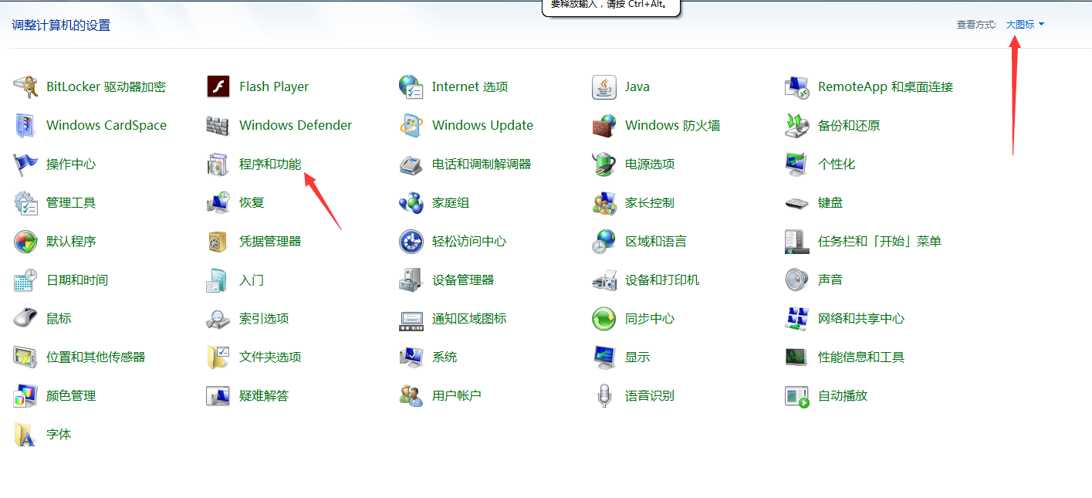This screenshot has width=1092, height=498.
Task: Open the Internet 选项 globe icon
Action: [411, 86]
